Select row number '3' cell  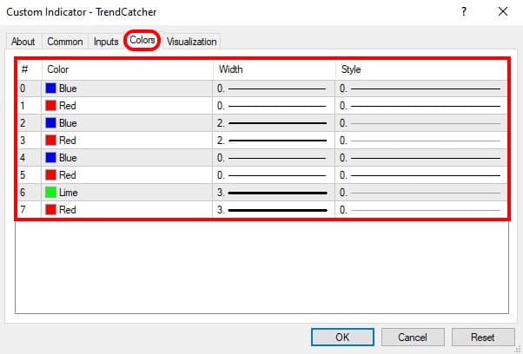pyautogui.click(x=30, y=141)
